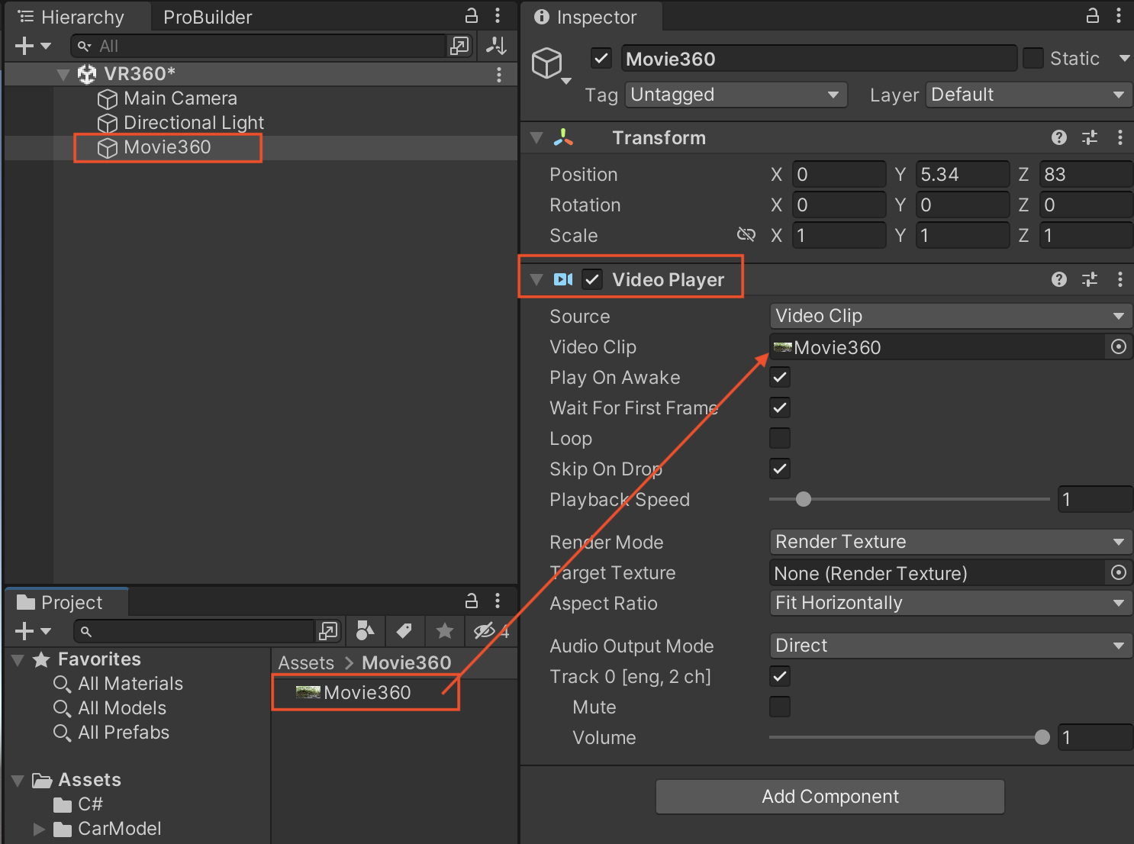This screenshot has width=1134, height=844.
Task: Click the Playback Speed slider handle
Action: [x=803, y=500]
